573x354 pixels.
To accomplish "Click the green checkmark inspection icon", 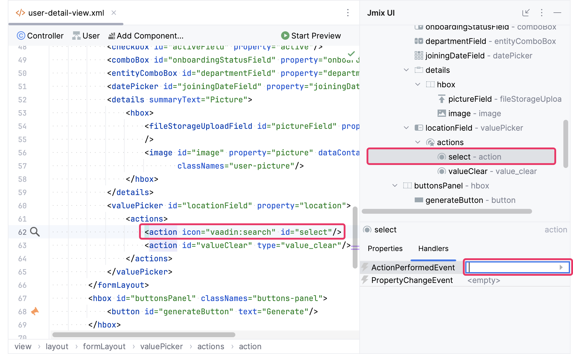I will point(351,54).
